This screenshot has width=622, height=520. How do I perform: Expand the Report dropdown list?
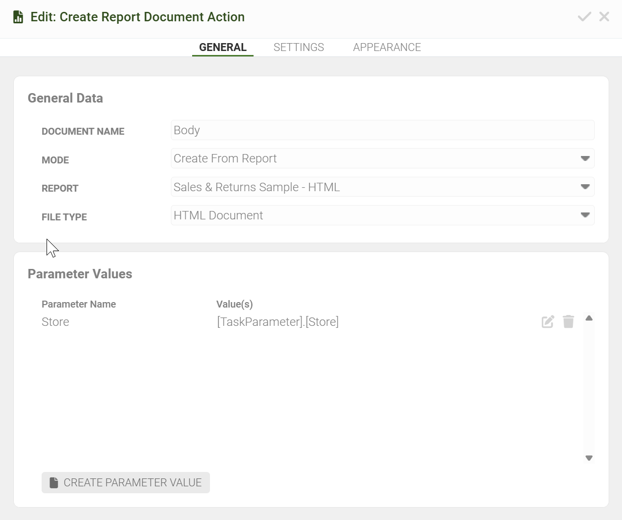point(585,187)
